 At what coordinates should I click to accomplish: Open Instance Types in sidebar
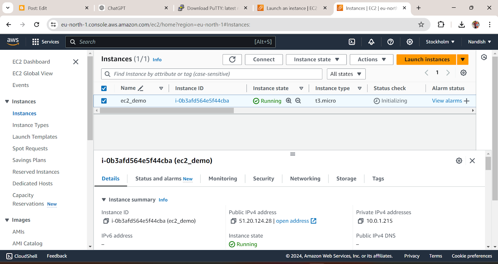point(31,125)
